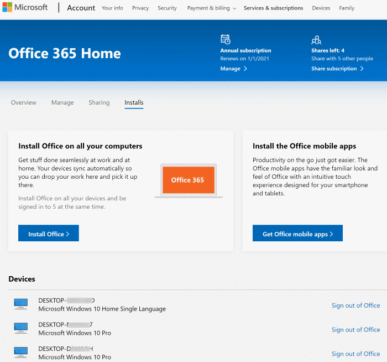Click the Microsoft logo
The height and width of the screenshot is (362, 387).
click(x=25, y=7)
